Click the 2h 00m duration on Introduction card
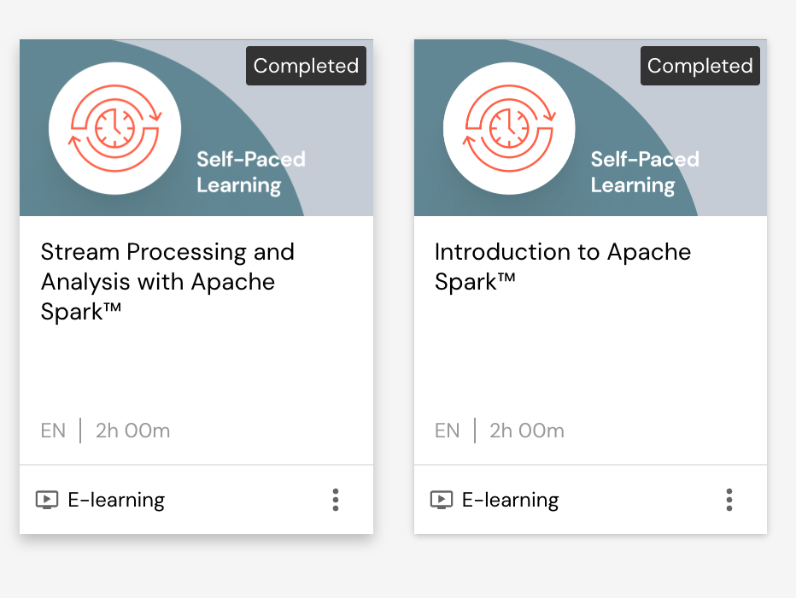The height and width of the screenshot is (598, 796). 526,431
